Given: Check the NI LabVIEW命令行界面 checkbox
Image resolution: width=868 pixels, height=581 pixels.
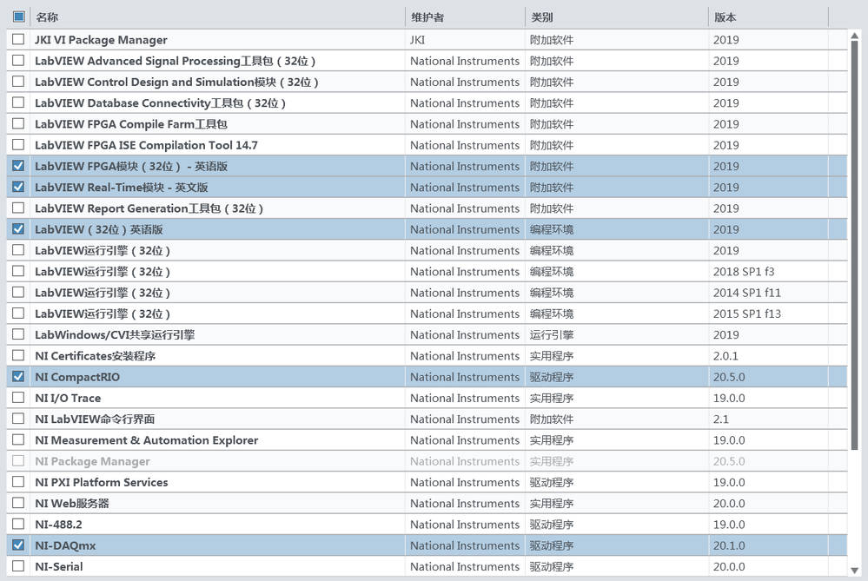Looking at the screenshot, I should pos(18,419).
